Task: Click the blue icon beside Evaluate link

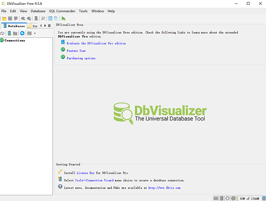Action: click(x=63, y=42)
